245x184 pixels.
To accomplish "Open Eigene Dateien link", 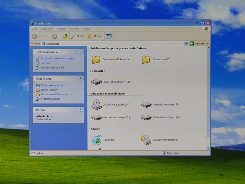I will click(x=49, y=90).
